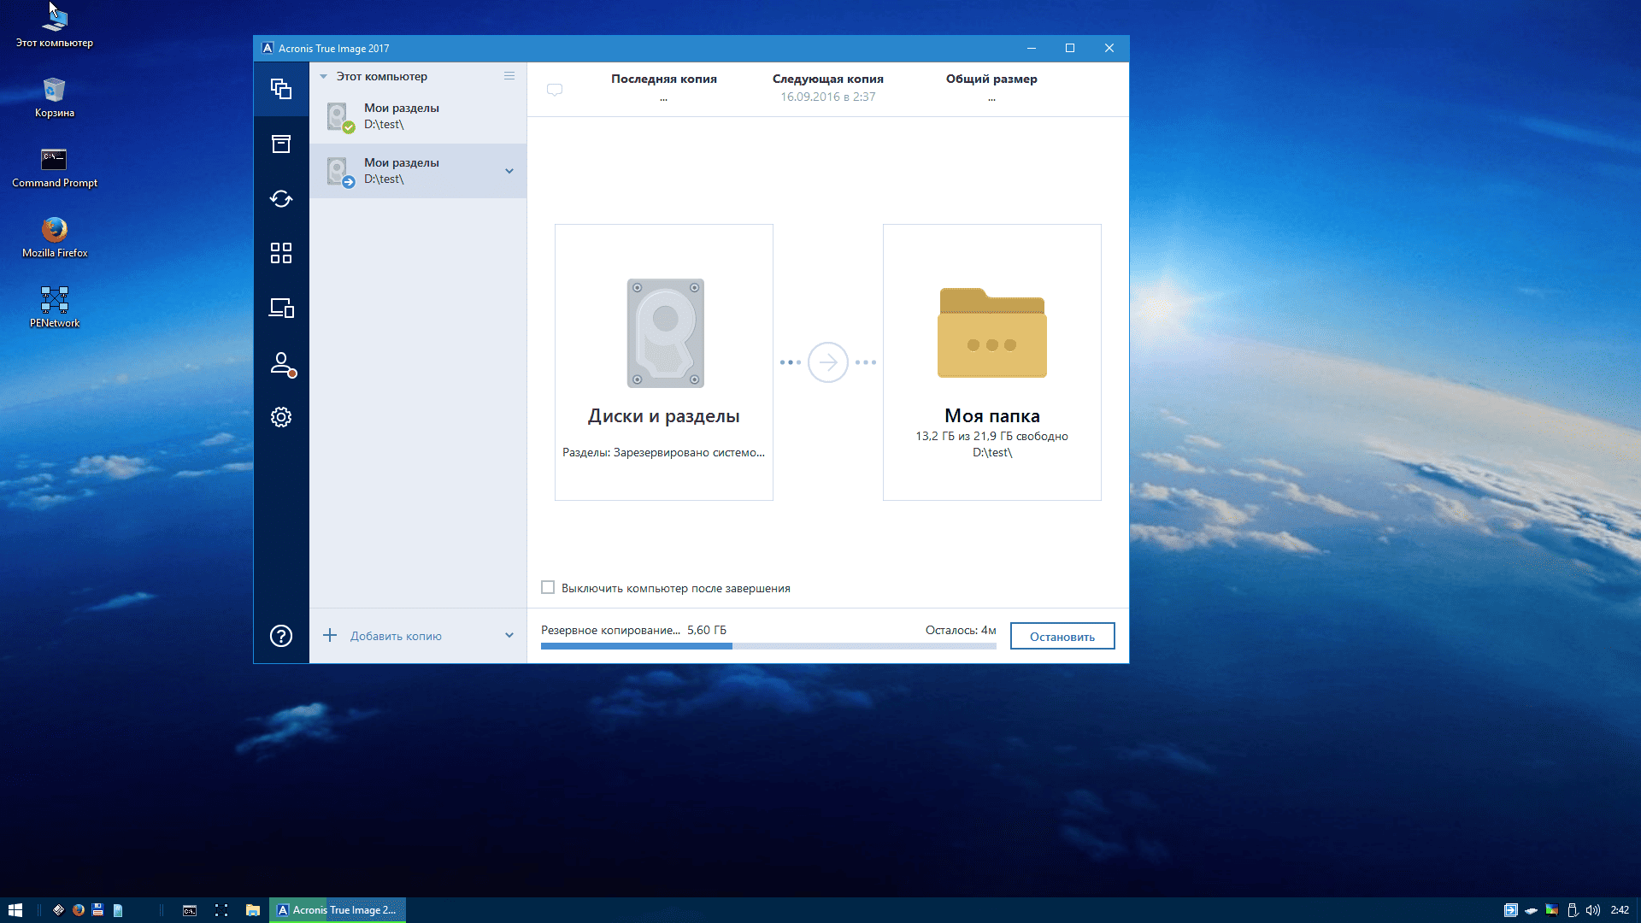Open the Dashboard devices icon in the sidebar
1641x923 pixels.
(281, 308)
